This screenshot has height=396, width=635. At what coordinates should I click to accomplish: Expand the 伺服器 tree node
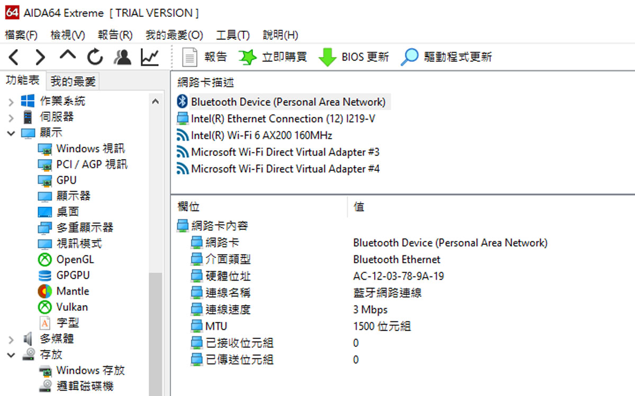[x=11, y=117]
